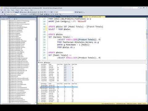The width and height of the screenshot is (148, 111).
Task: Switch to the first query document tab
Action: point(47,17)
